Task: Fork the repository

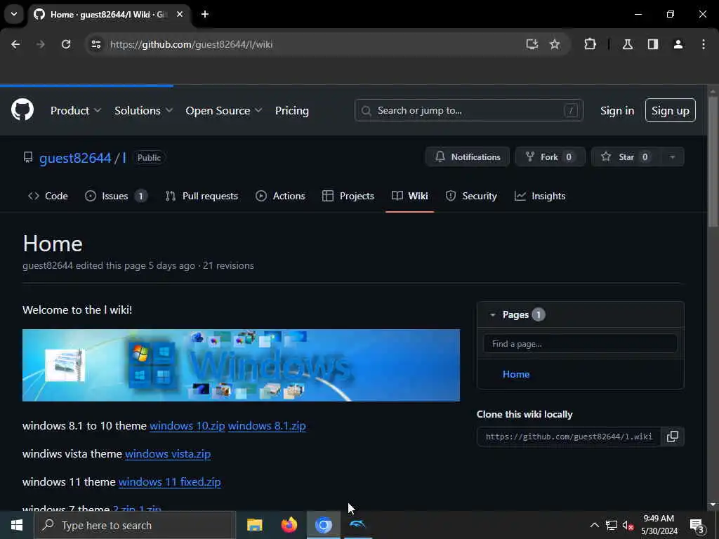Action: click(x=550, y=157)
